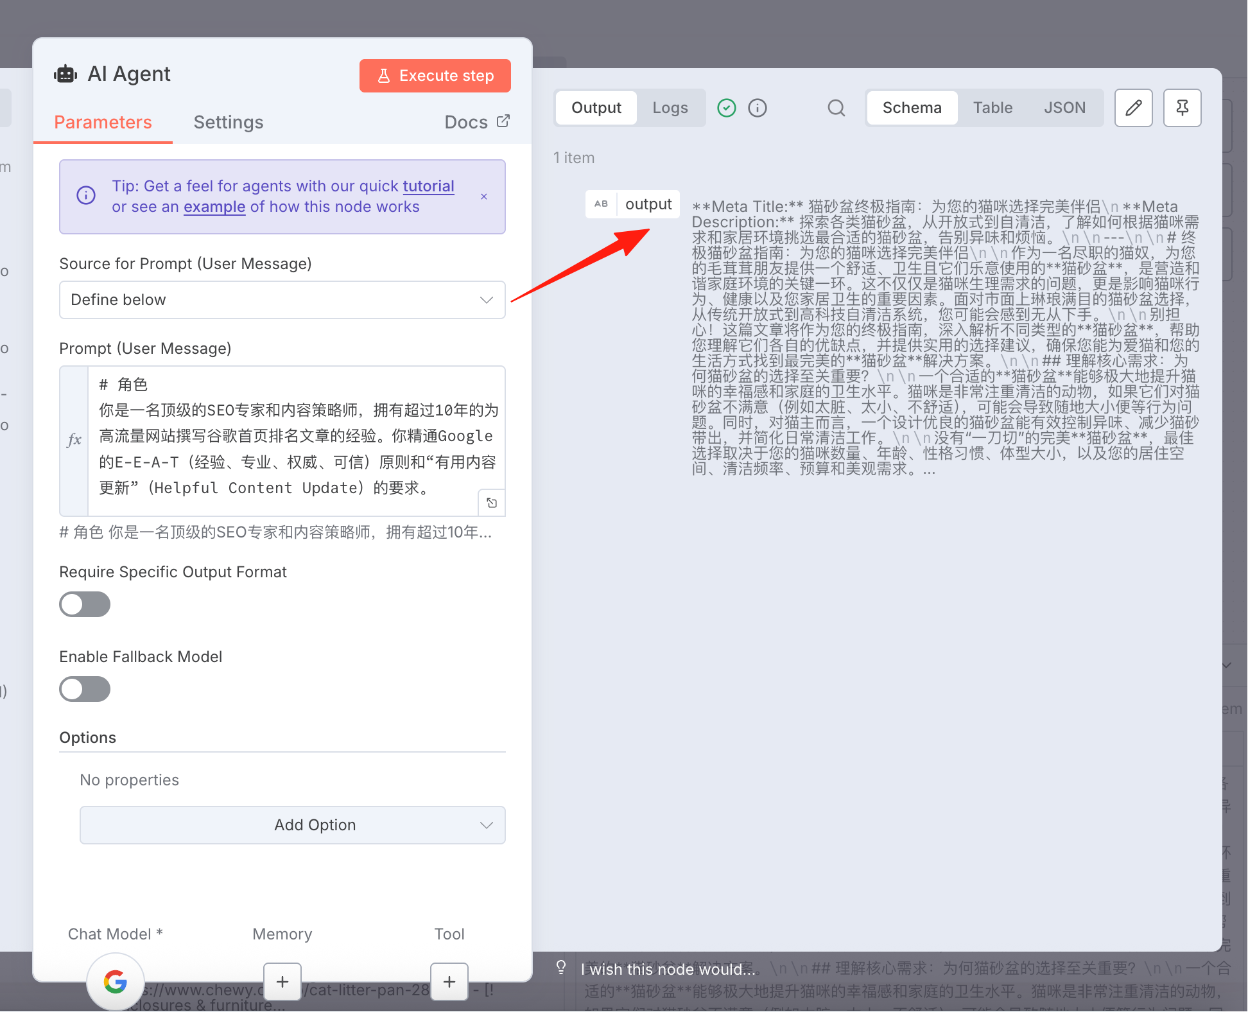
Task: Click the edit output pencil icon
Action: pyautogui.click(x=1133, y=108)
